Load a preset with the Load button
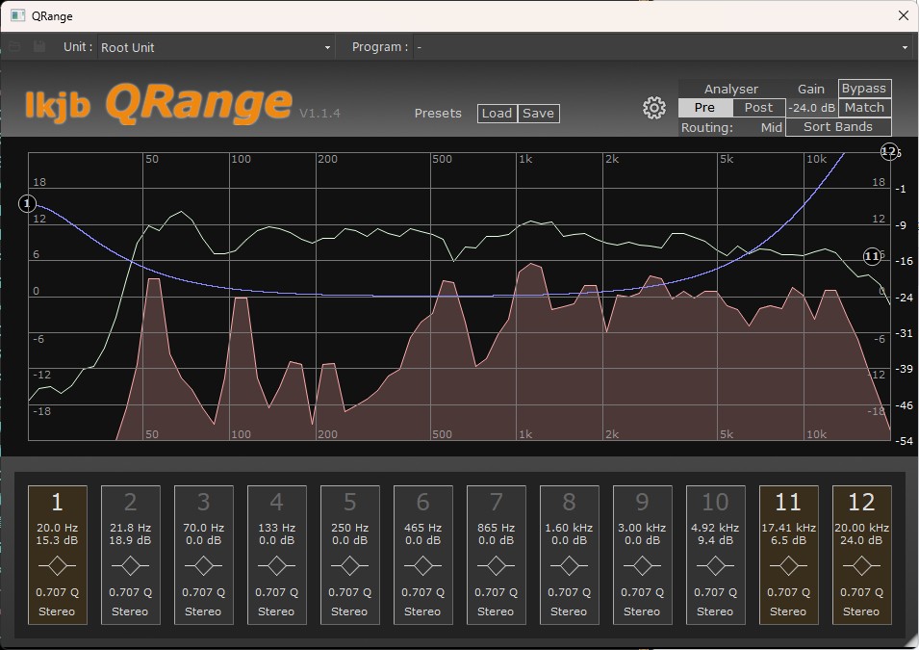 click(497, 114)
